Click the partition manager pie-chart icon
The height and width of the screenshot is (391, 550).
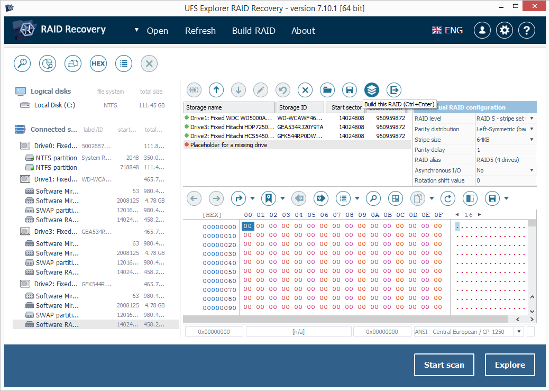(48, 63)
